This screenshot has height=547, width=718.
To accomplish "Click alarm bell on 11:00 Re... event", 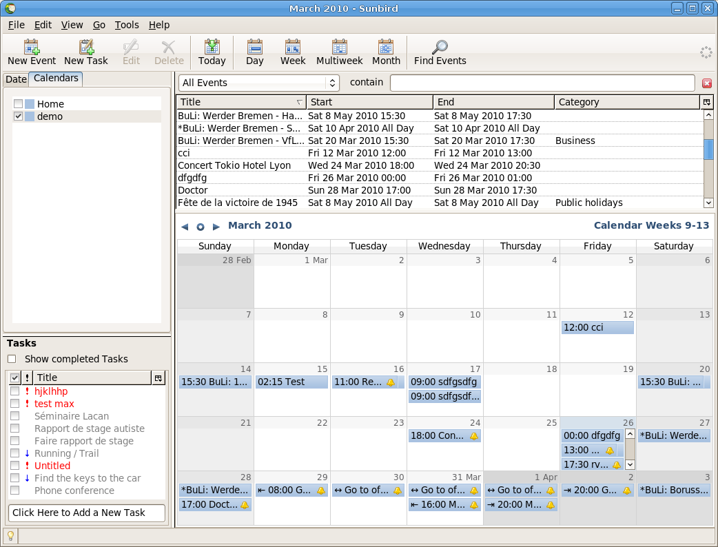I will (391, 382).
